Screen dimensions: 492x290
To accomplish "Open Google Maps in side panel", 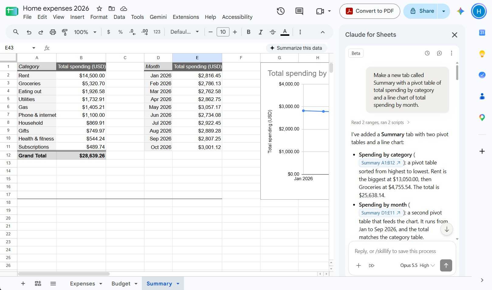I will click(x=482, y=117).
